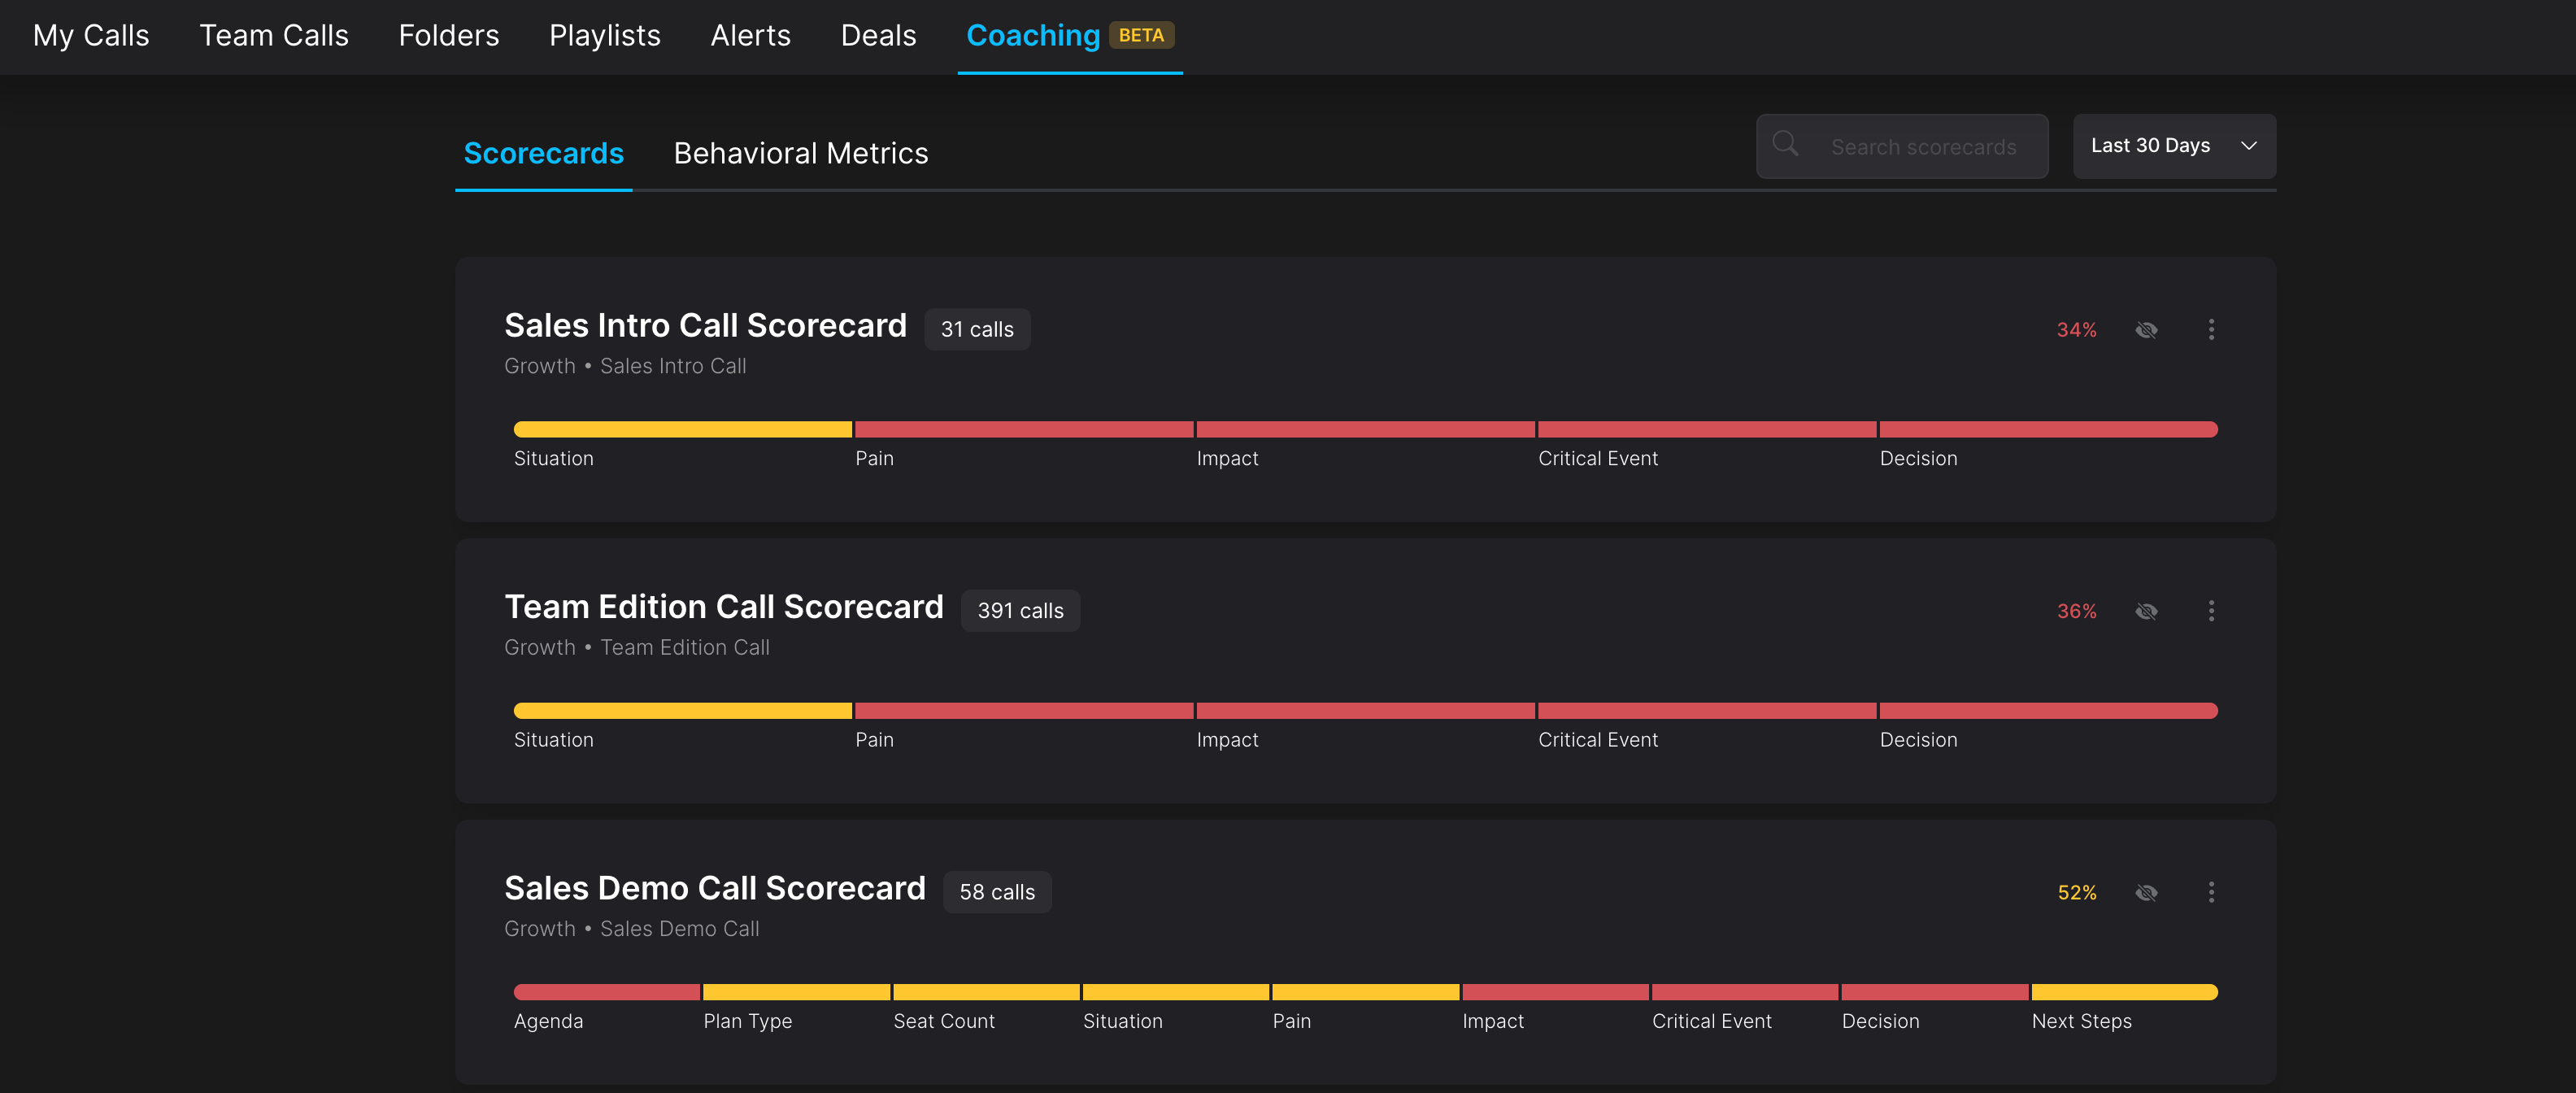Click the Next Steps progress bar segment

[x=2124, y=992]
